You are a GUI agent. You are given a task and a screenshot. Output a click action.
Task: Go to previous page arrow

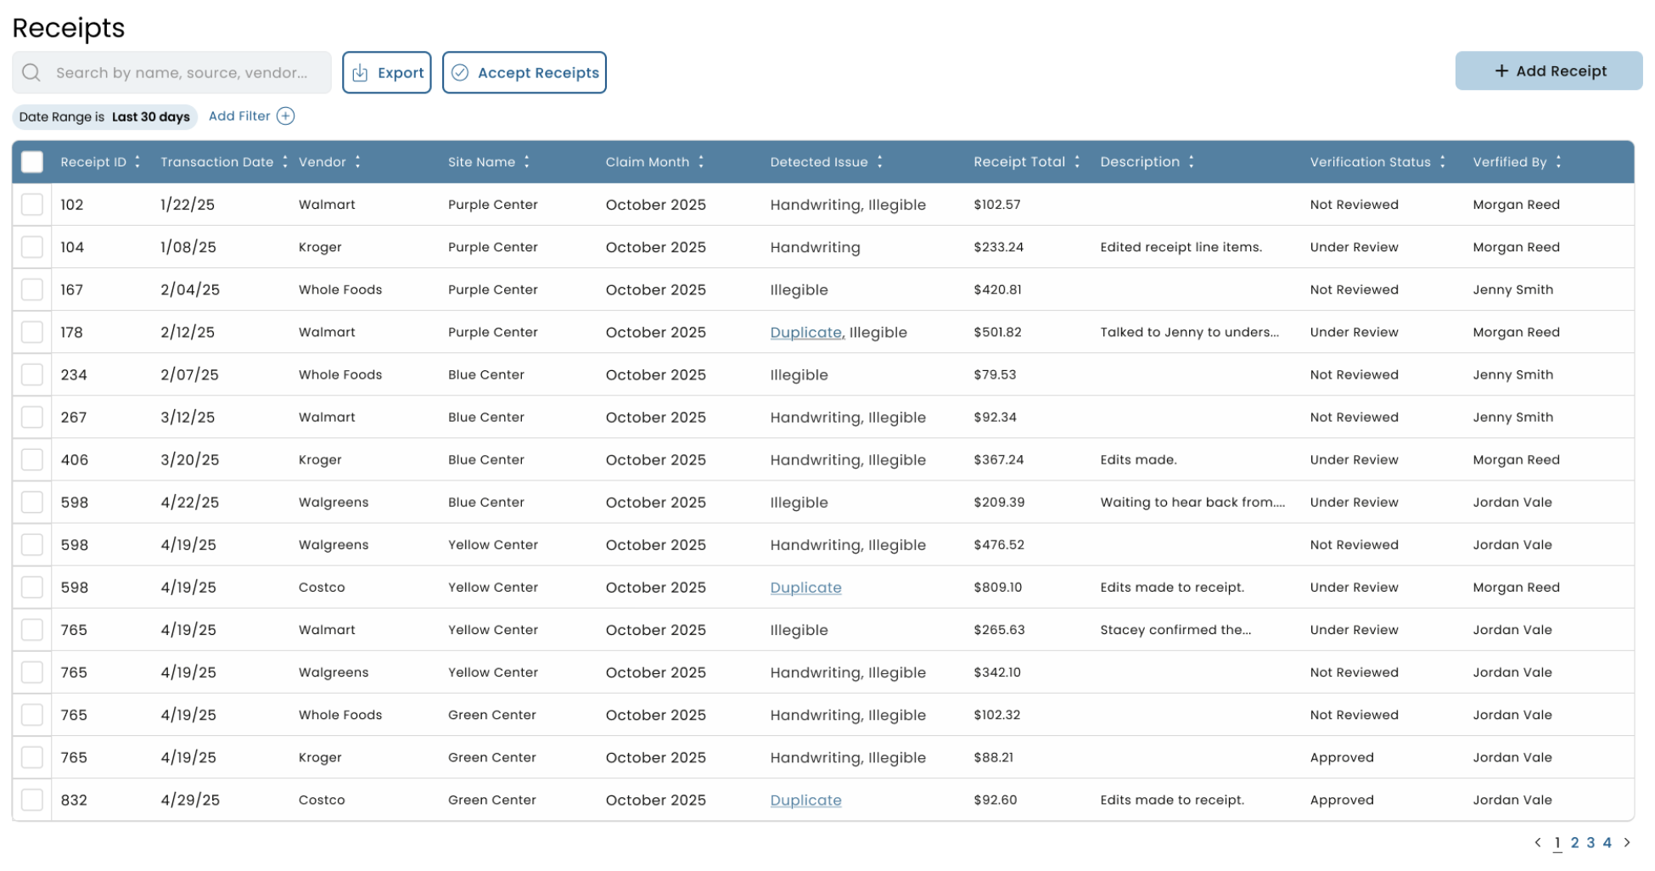click(1538, 843)
